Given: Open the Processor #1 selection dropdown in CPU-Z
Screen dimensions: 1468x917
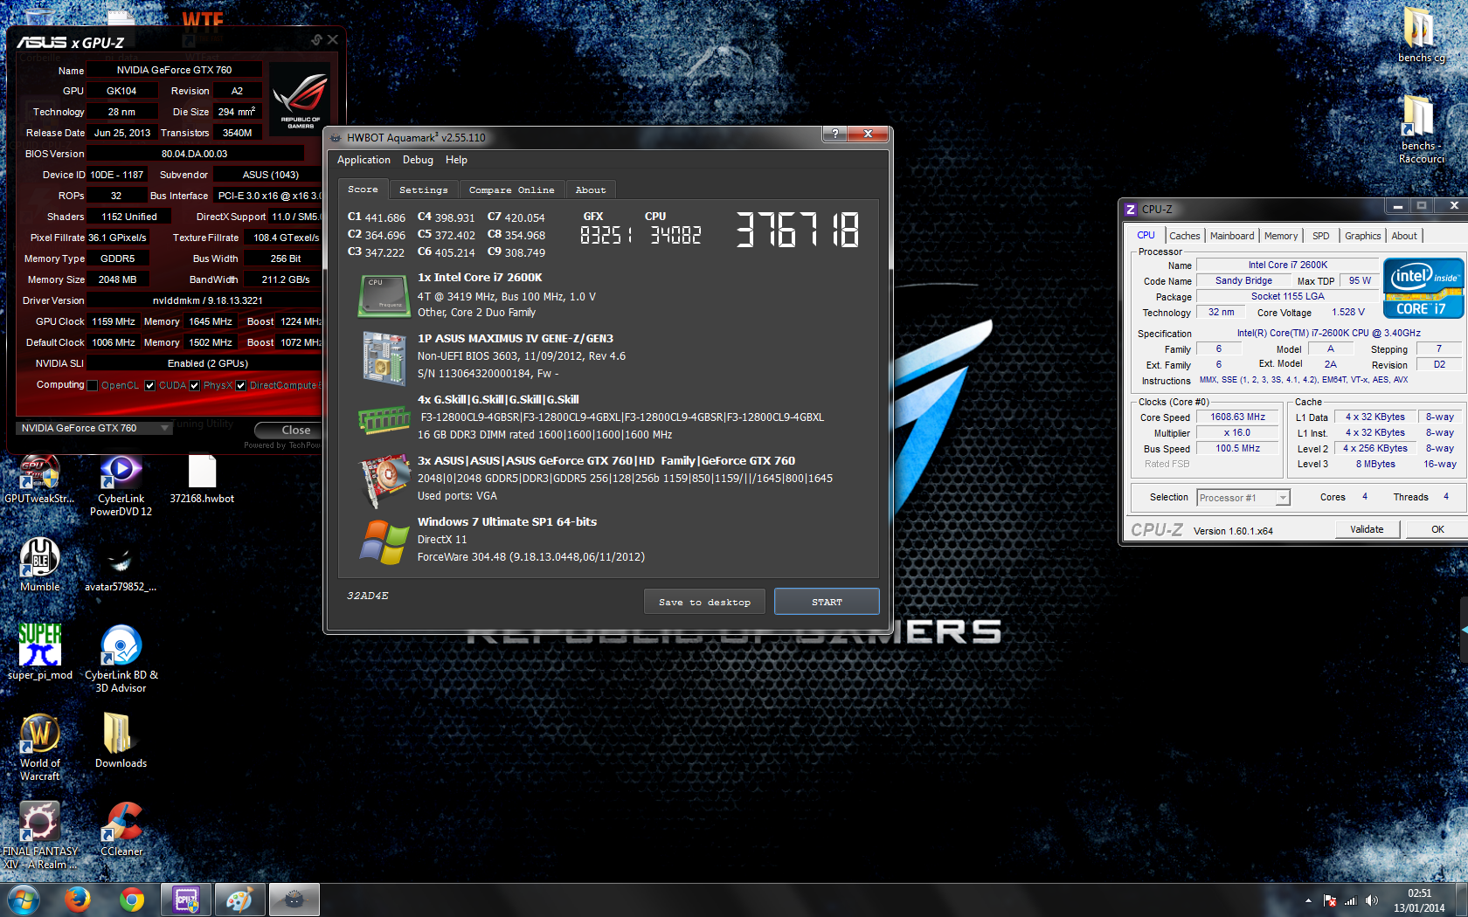Looking at the screenshot, I should (1243, 498).
